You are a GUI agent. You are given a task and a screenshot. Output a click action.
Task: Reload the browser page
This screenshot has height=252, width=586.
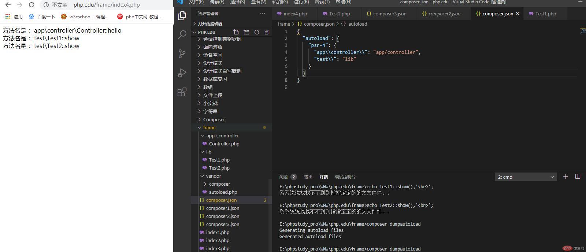pos(31,5)
